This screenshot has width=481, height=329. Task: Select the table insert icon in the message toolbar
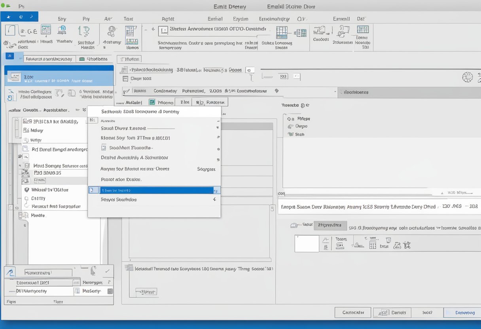pyautogui.click(x=373, y=246)
